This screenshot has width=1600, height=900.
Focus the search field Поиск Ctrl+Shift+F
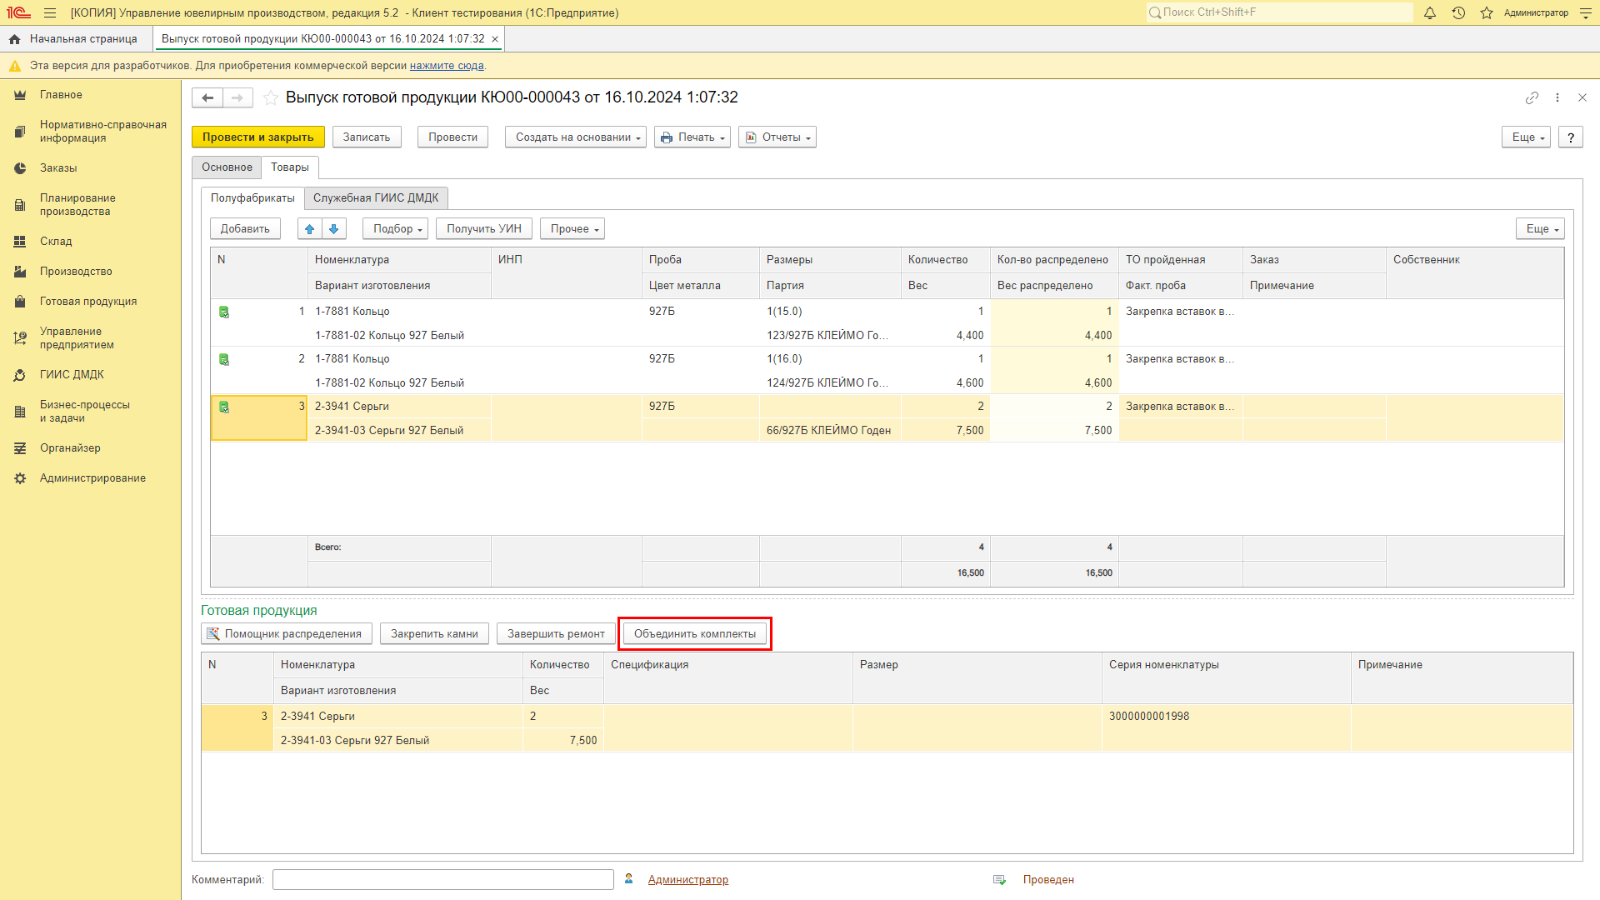tap(1280, 12)
